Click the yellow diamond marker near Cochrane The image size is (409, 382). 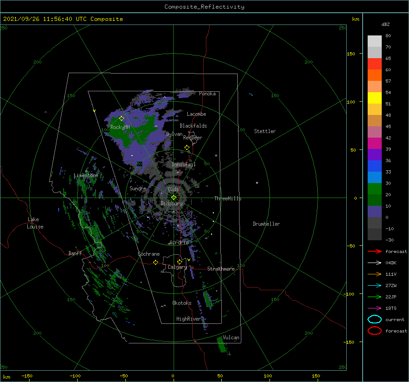coord(156,263)
